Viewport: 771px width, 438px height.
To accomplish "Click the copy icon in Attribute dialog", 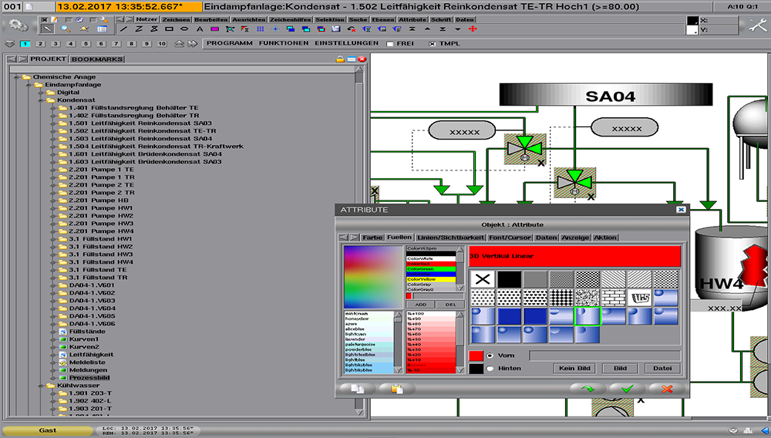I will pyautogui.click(x=358, y=389).
